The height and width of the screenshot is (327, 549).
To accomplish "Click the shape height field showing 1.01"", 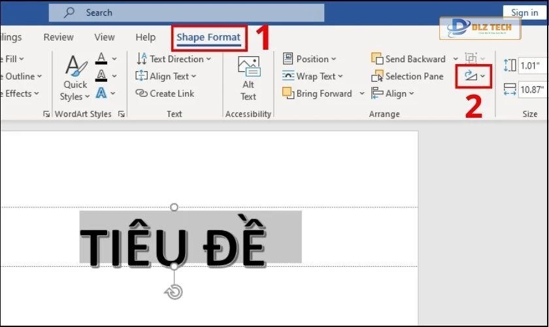I will pos(530,65).
